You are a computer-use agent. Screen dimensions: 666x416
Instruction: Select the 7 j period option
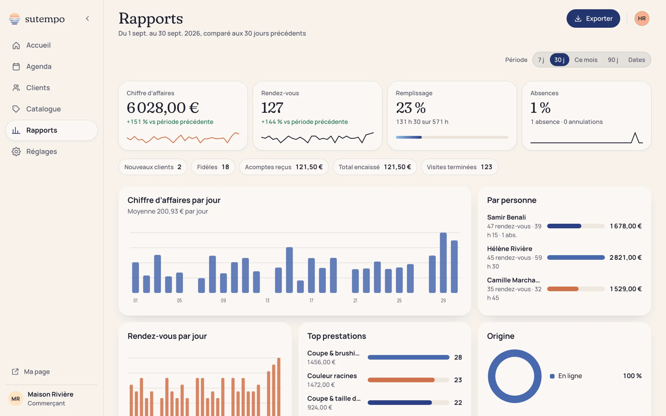tap(541, 60)
